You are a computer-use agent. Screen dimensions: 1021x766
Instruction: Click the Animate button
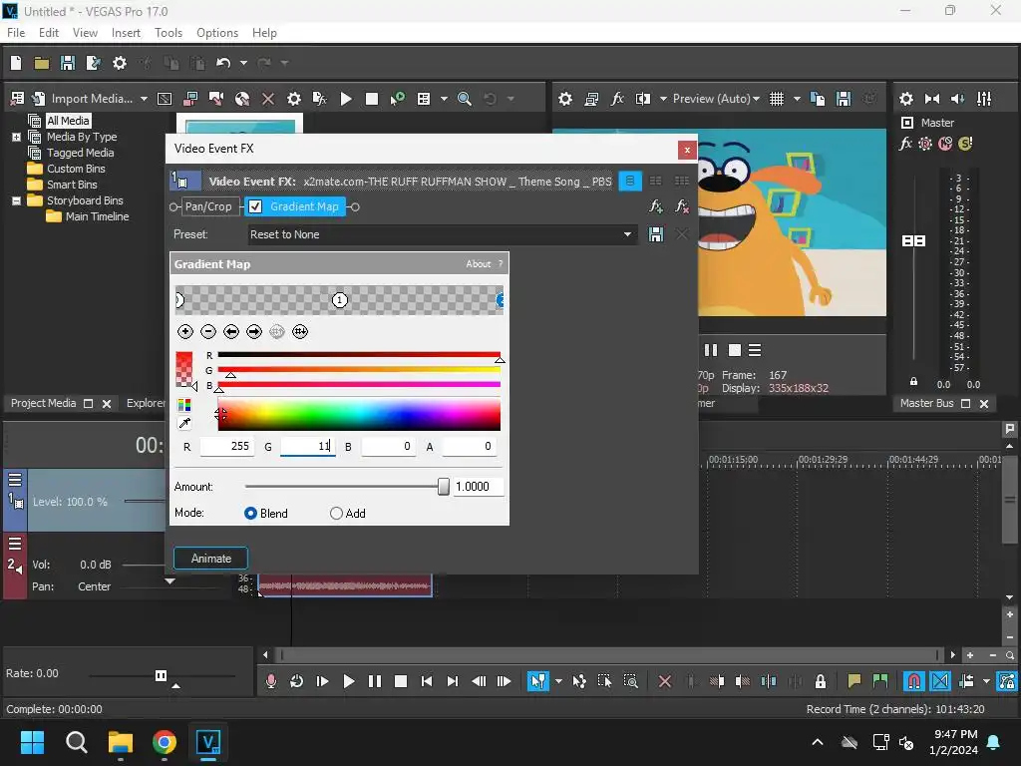click(211, 559)
